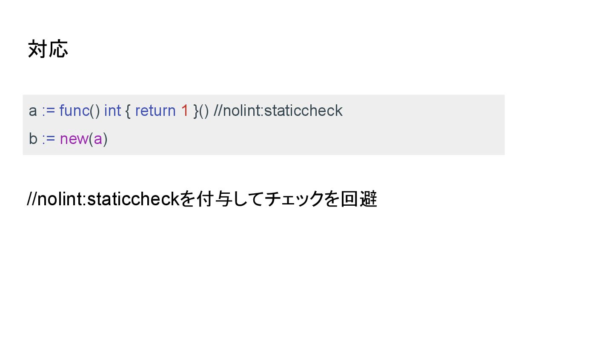This screenshot has height=345, width=613.
Task: Click variable b at start of second line
Action: (x=33, y=139)
